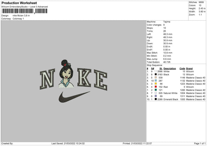207x146 pixels.
Task: Click the Machine value 'Tajima'
Action: click(167, 22)
